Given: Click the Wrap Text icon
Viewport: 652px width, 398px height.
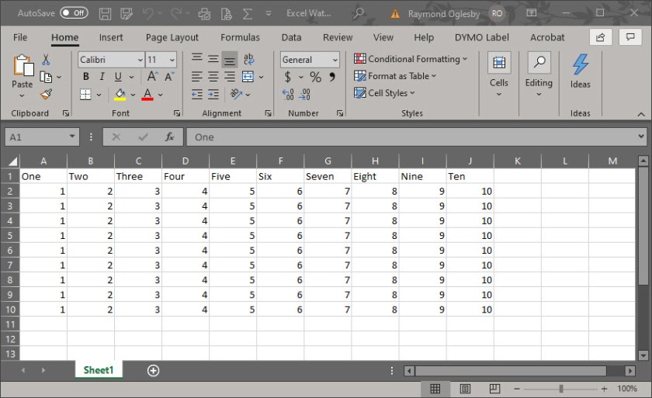Looking at the screenshot, I should [248, 59].
